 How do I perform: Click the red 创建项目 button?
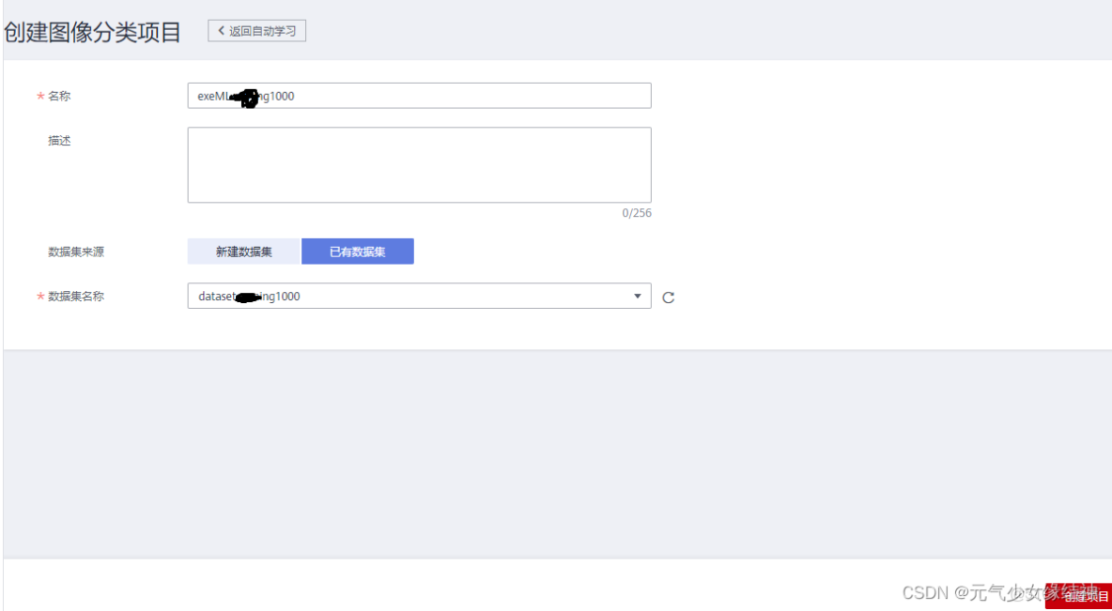[1080, 596]
